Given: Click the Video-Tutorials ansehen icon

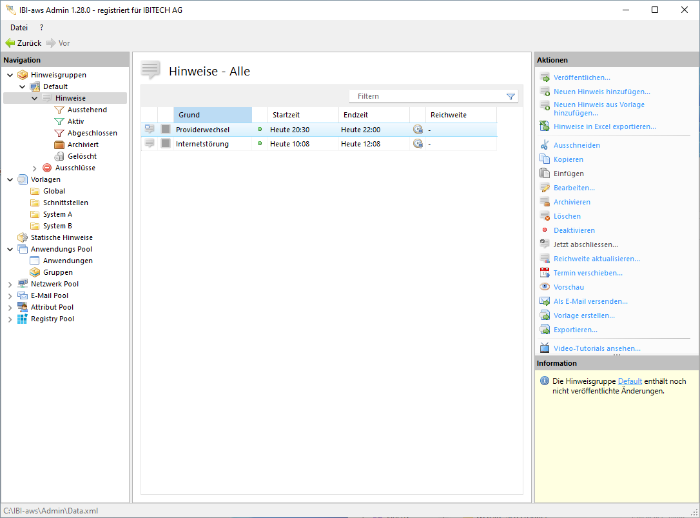Looking at the screenshot, I should 545,348.
